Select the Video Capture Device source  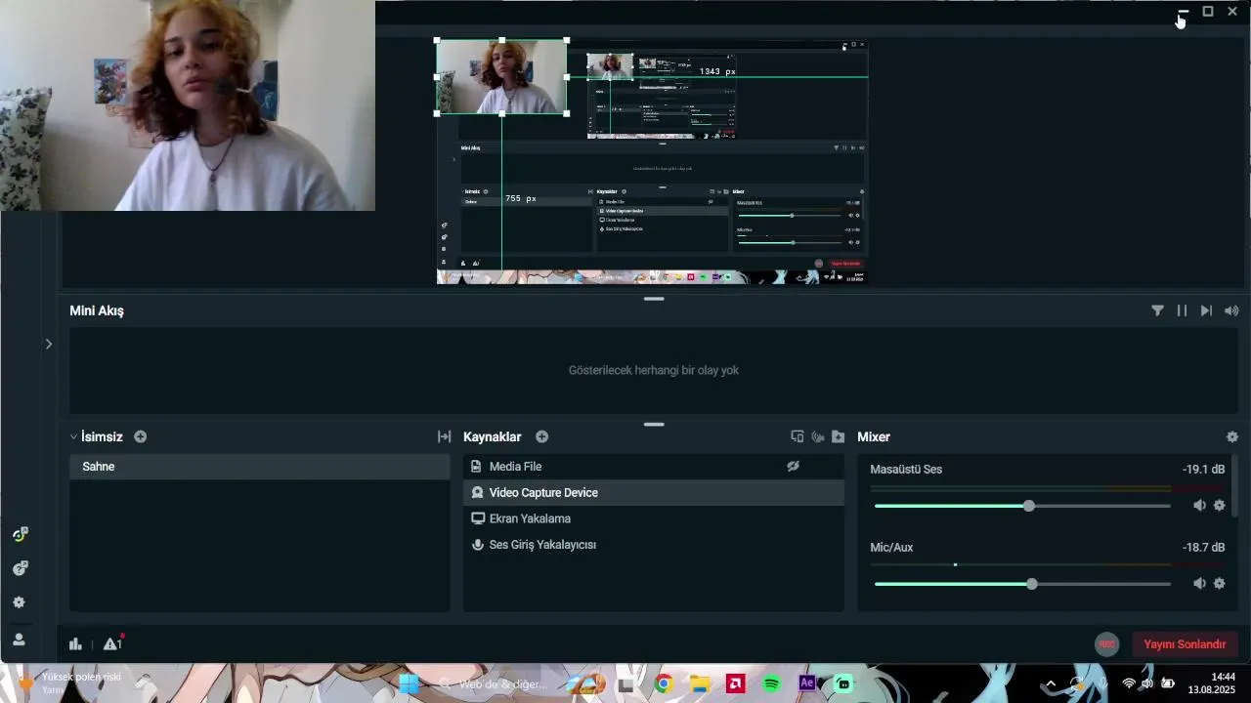[653, 493]
